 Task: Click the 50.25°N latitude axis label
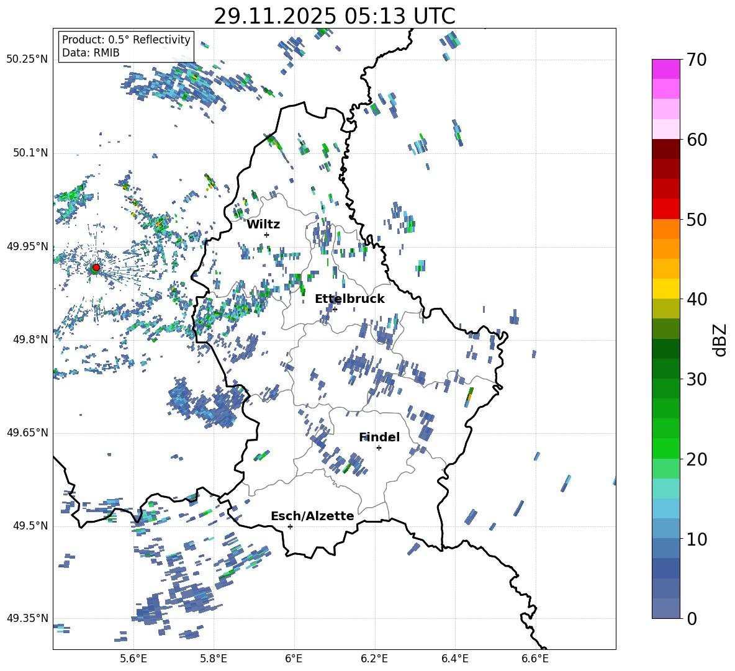27,60
